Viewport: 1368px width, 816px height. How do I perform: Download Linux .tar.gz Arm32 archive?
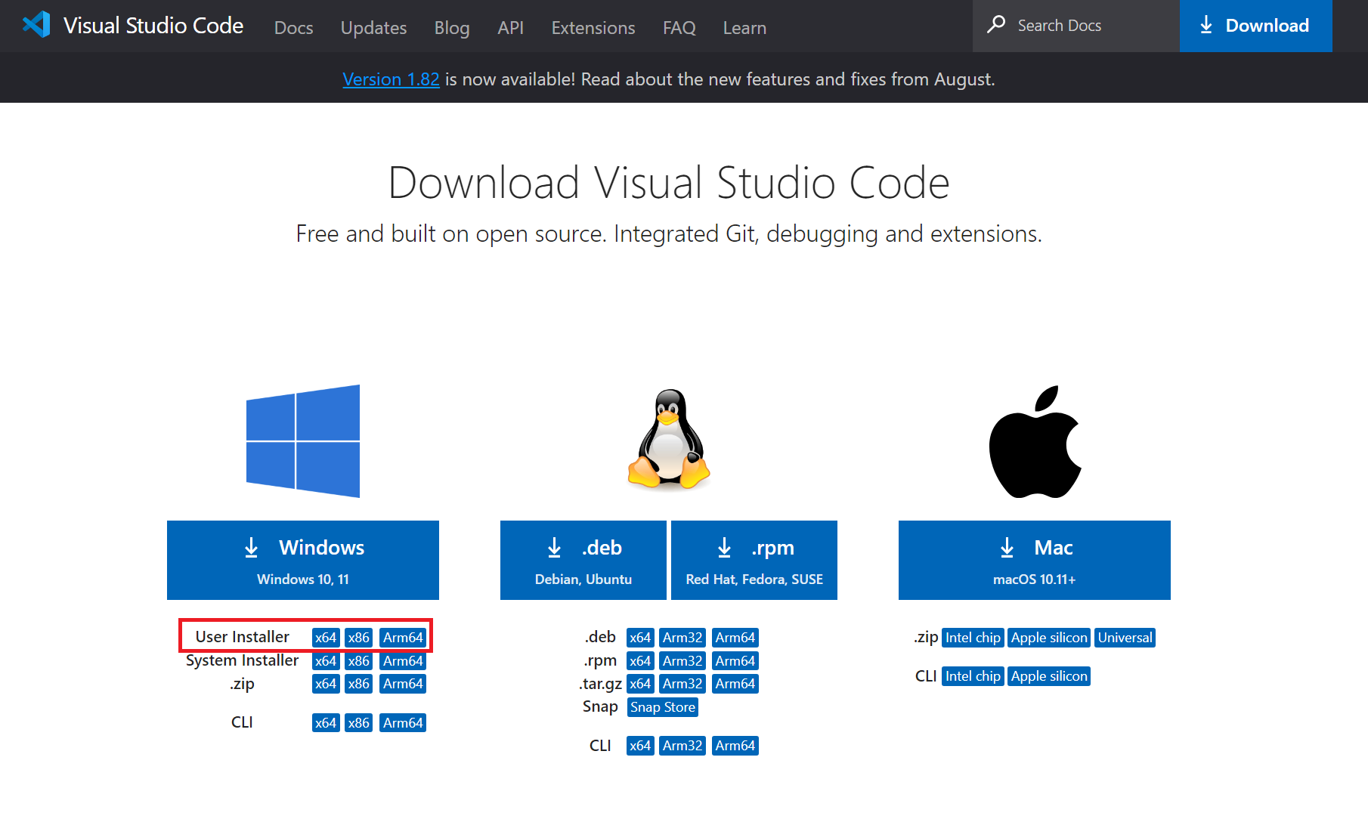coord(682,684)
